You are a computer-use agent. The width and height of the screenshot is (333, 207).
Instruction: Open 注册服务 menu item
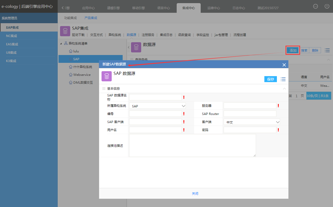click(x=148, y=35)
